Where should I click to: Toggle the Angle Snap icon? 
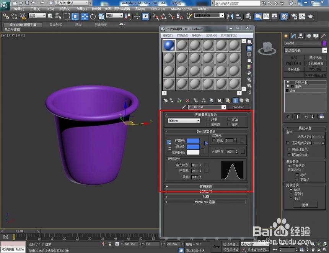pyautogui.click(x=163, y=16)
